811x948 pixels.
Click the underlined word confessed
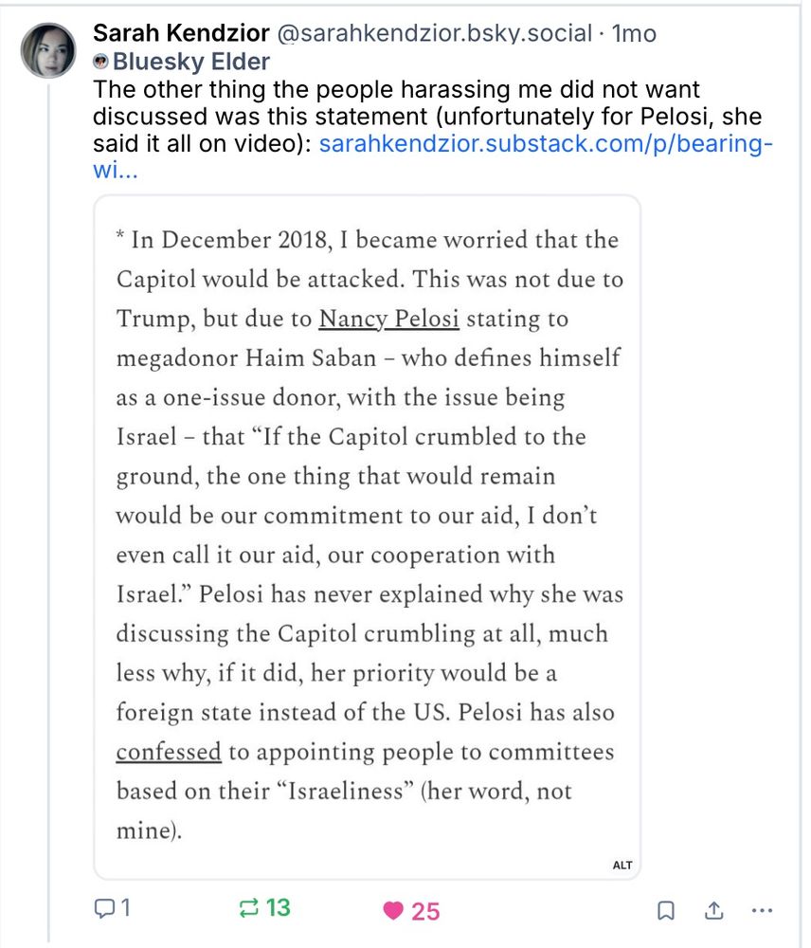(x=168, y=753)
